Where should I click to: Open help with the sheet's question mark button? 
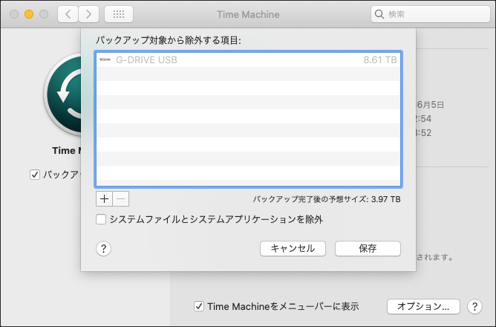click(103, 248)
